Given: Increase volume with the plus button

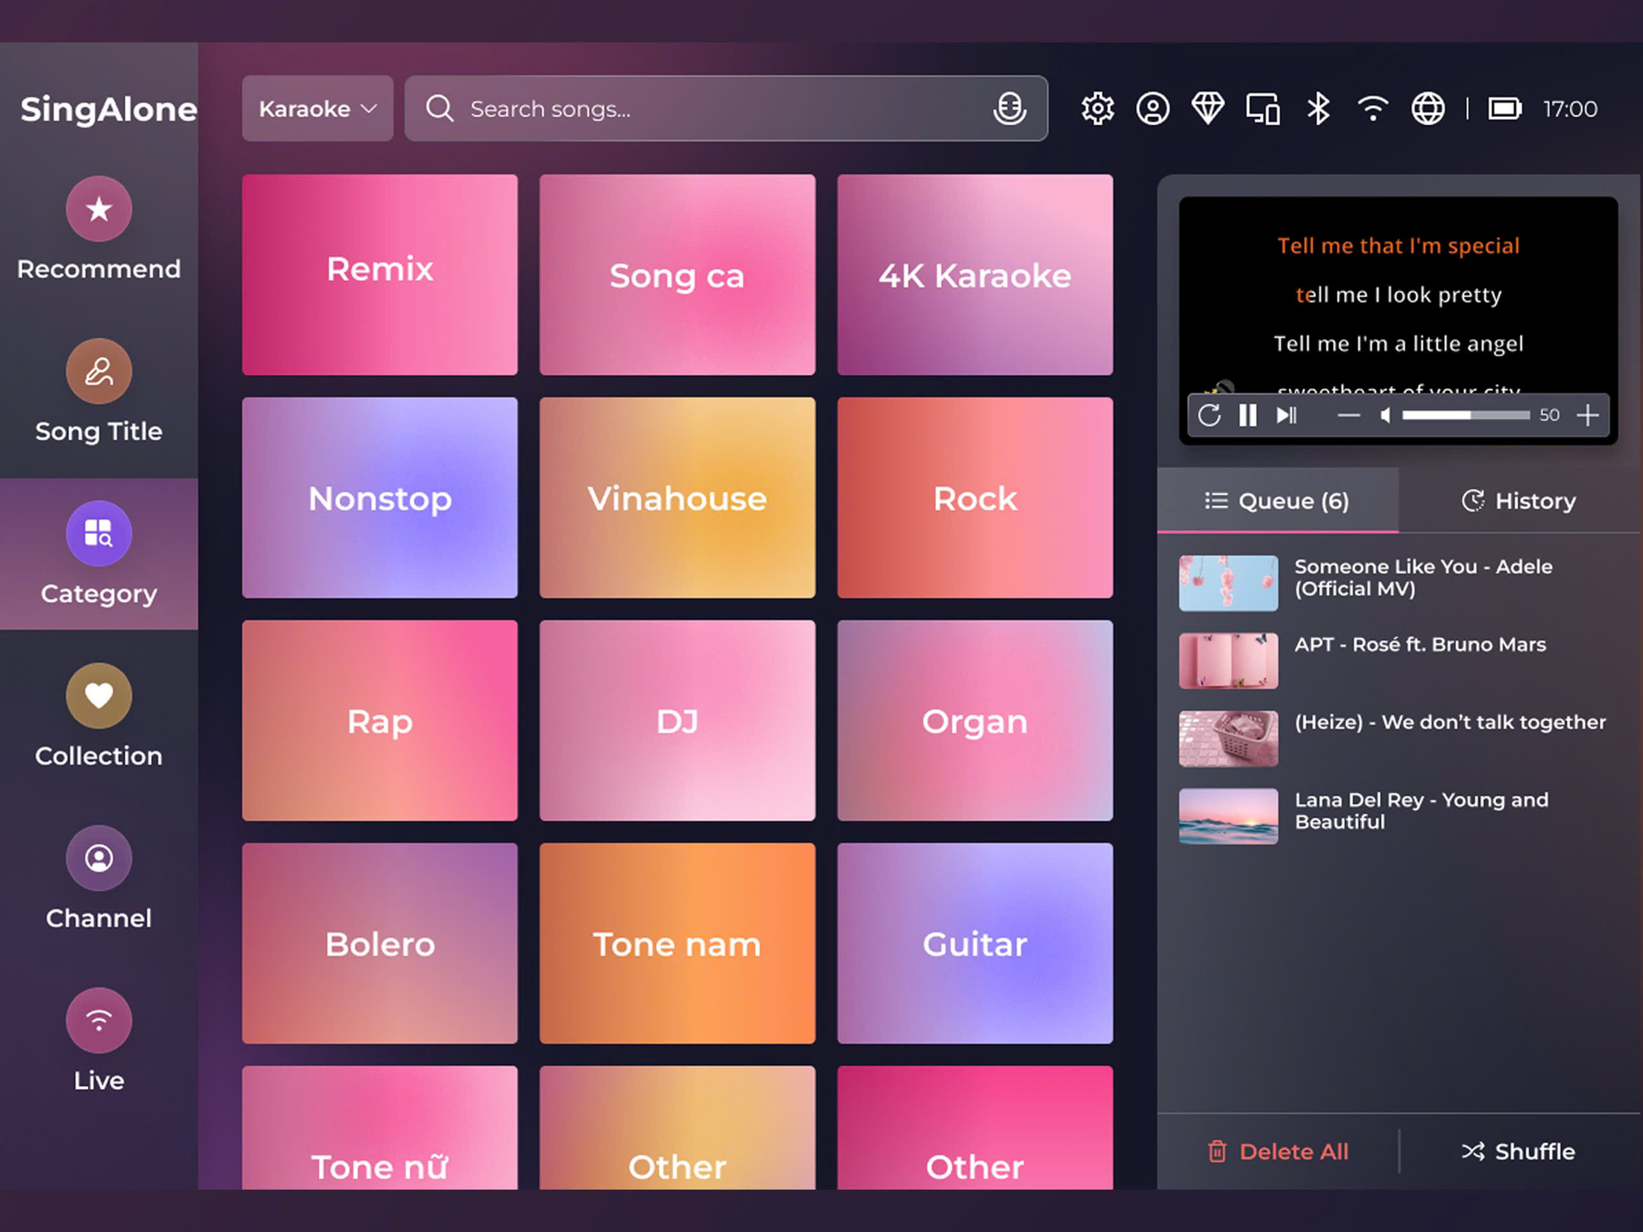Looking at the screenshot, I should pos(1587,415).
